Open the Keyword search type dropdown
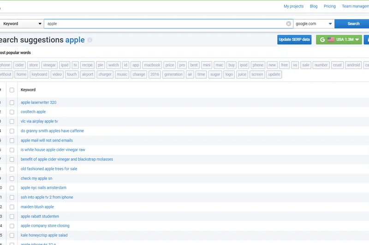Screen dimensions: 369x245 21,24
